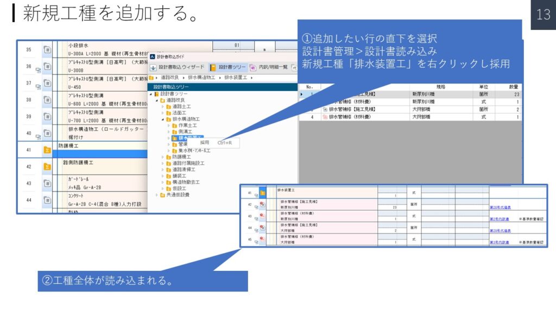The image size is (556, 312).
Task: Collapse the 排水構造物工 tree node
Action: tap(162, 119)
